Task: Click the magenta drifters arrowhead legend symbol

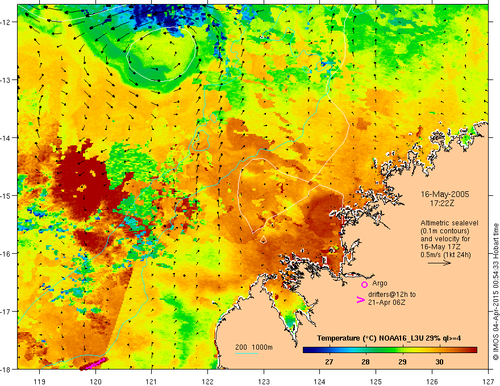Action: pyautogui.click(x=361, y=300)
